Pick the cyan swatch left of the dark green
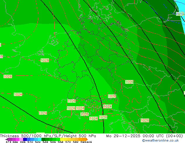The height and width of the screenshot is (143, 185). (x=40, y=139)
